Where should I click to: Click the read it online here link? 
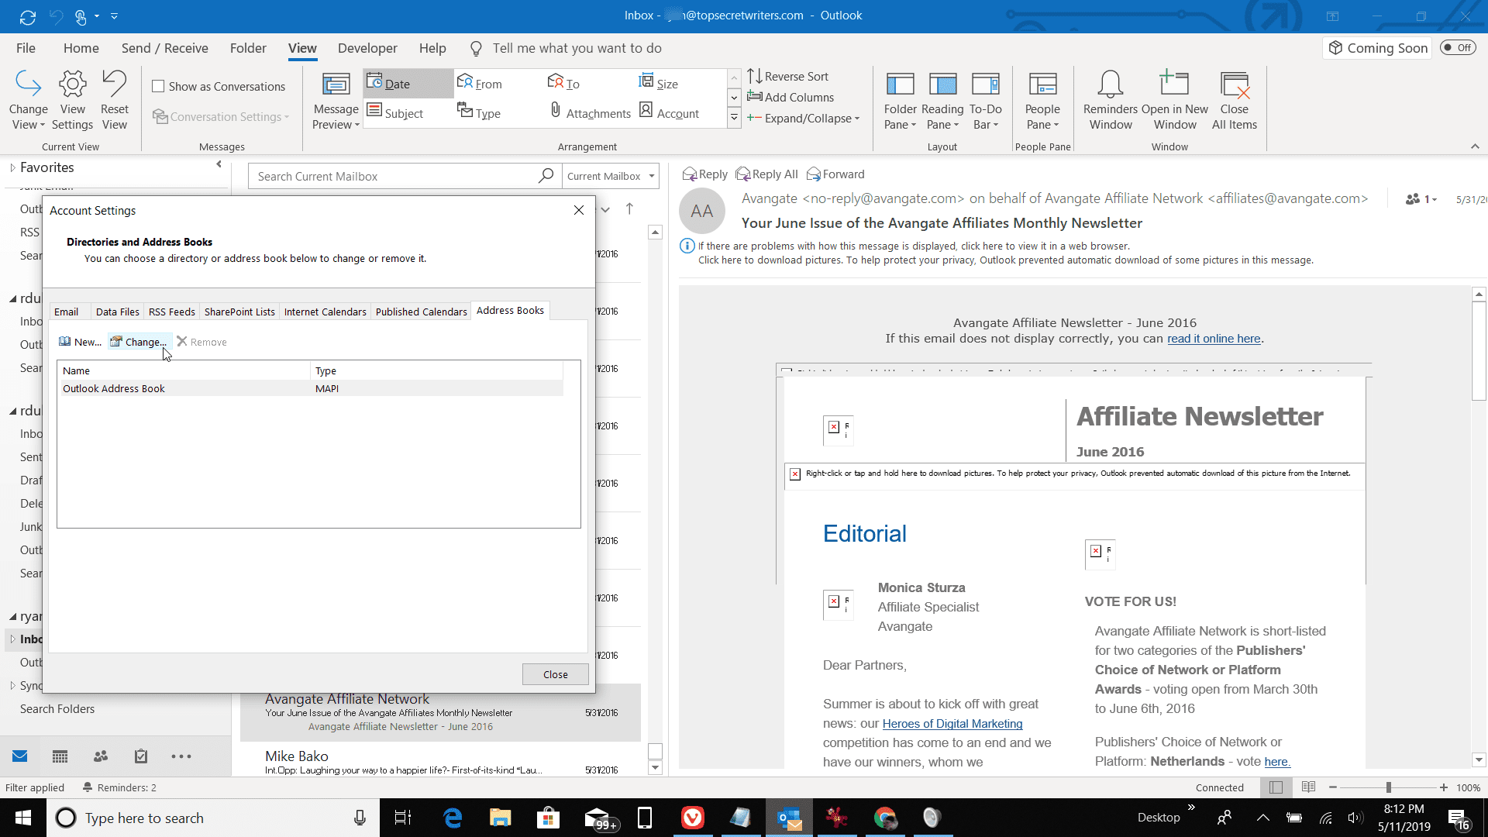[1213, 338]
